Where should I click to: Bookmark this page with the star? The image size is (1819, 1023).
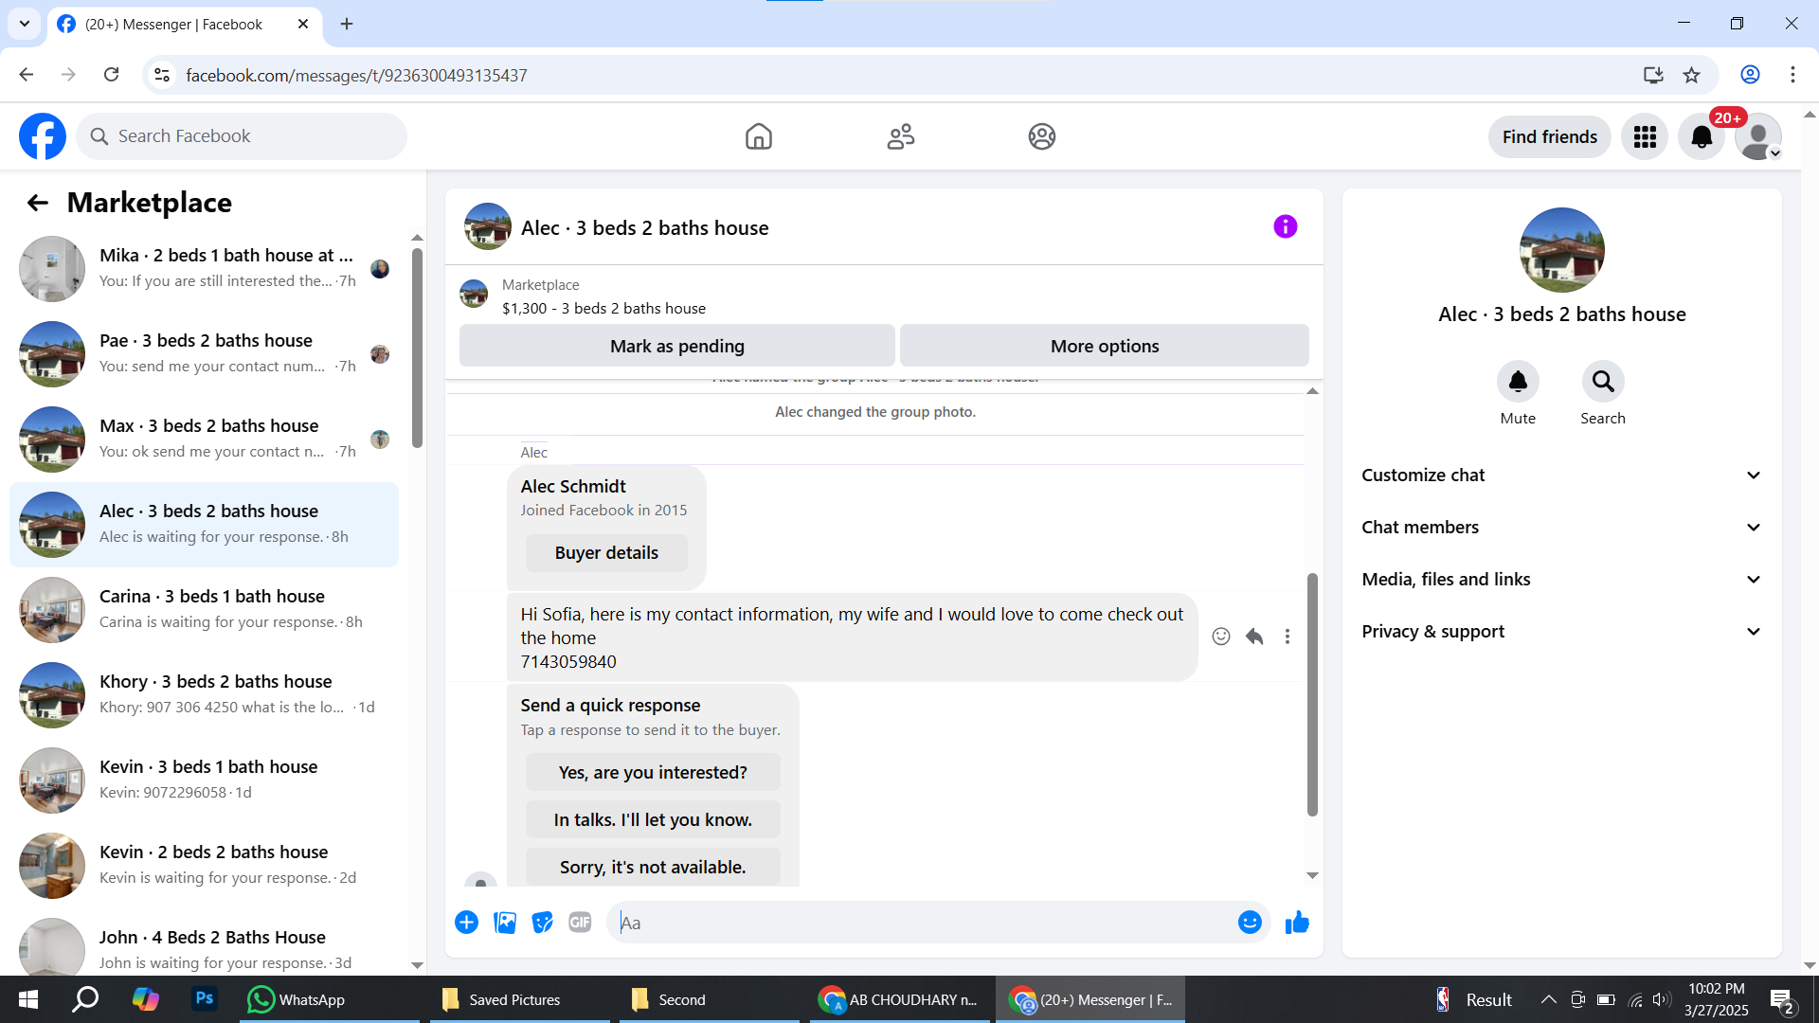1692,75
